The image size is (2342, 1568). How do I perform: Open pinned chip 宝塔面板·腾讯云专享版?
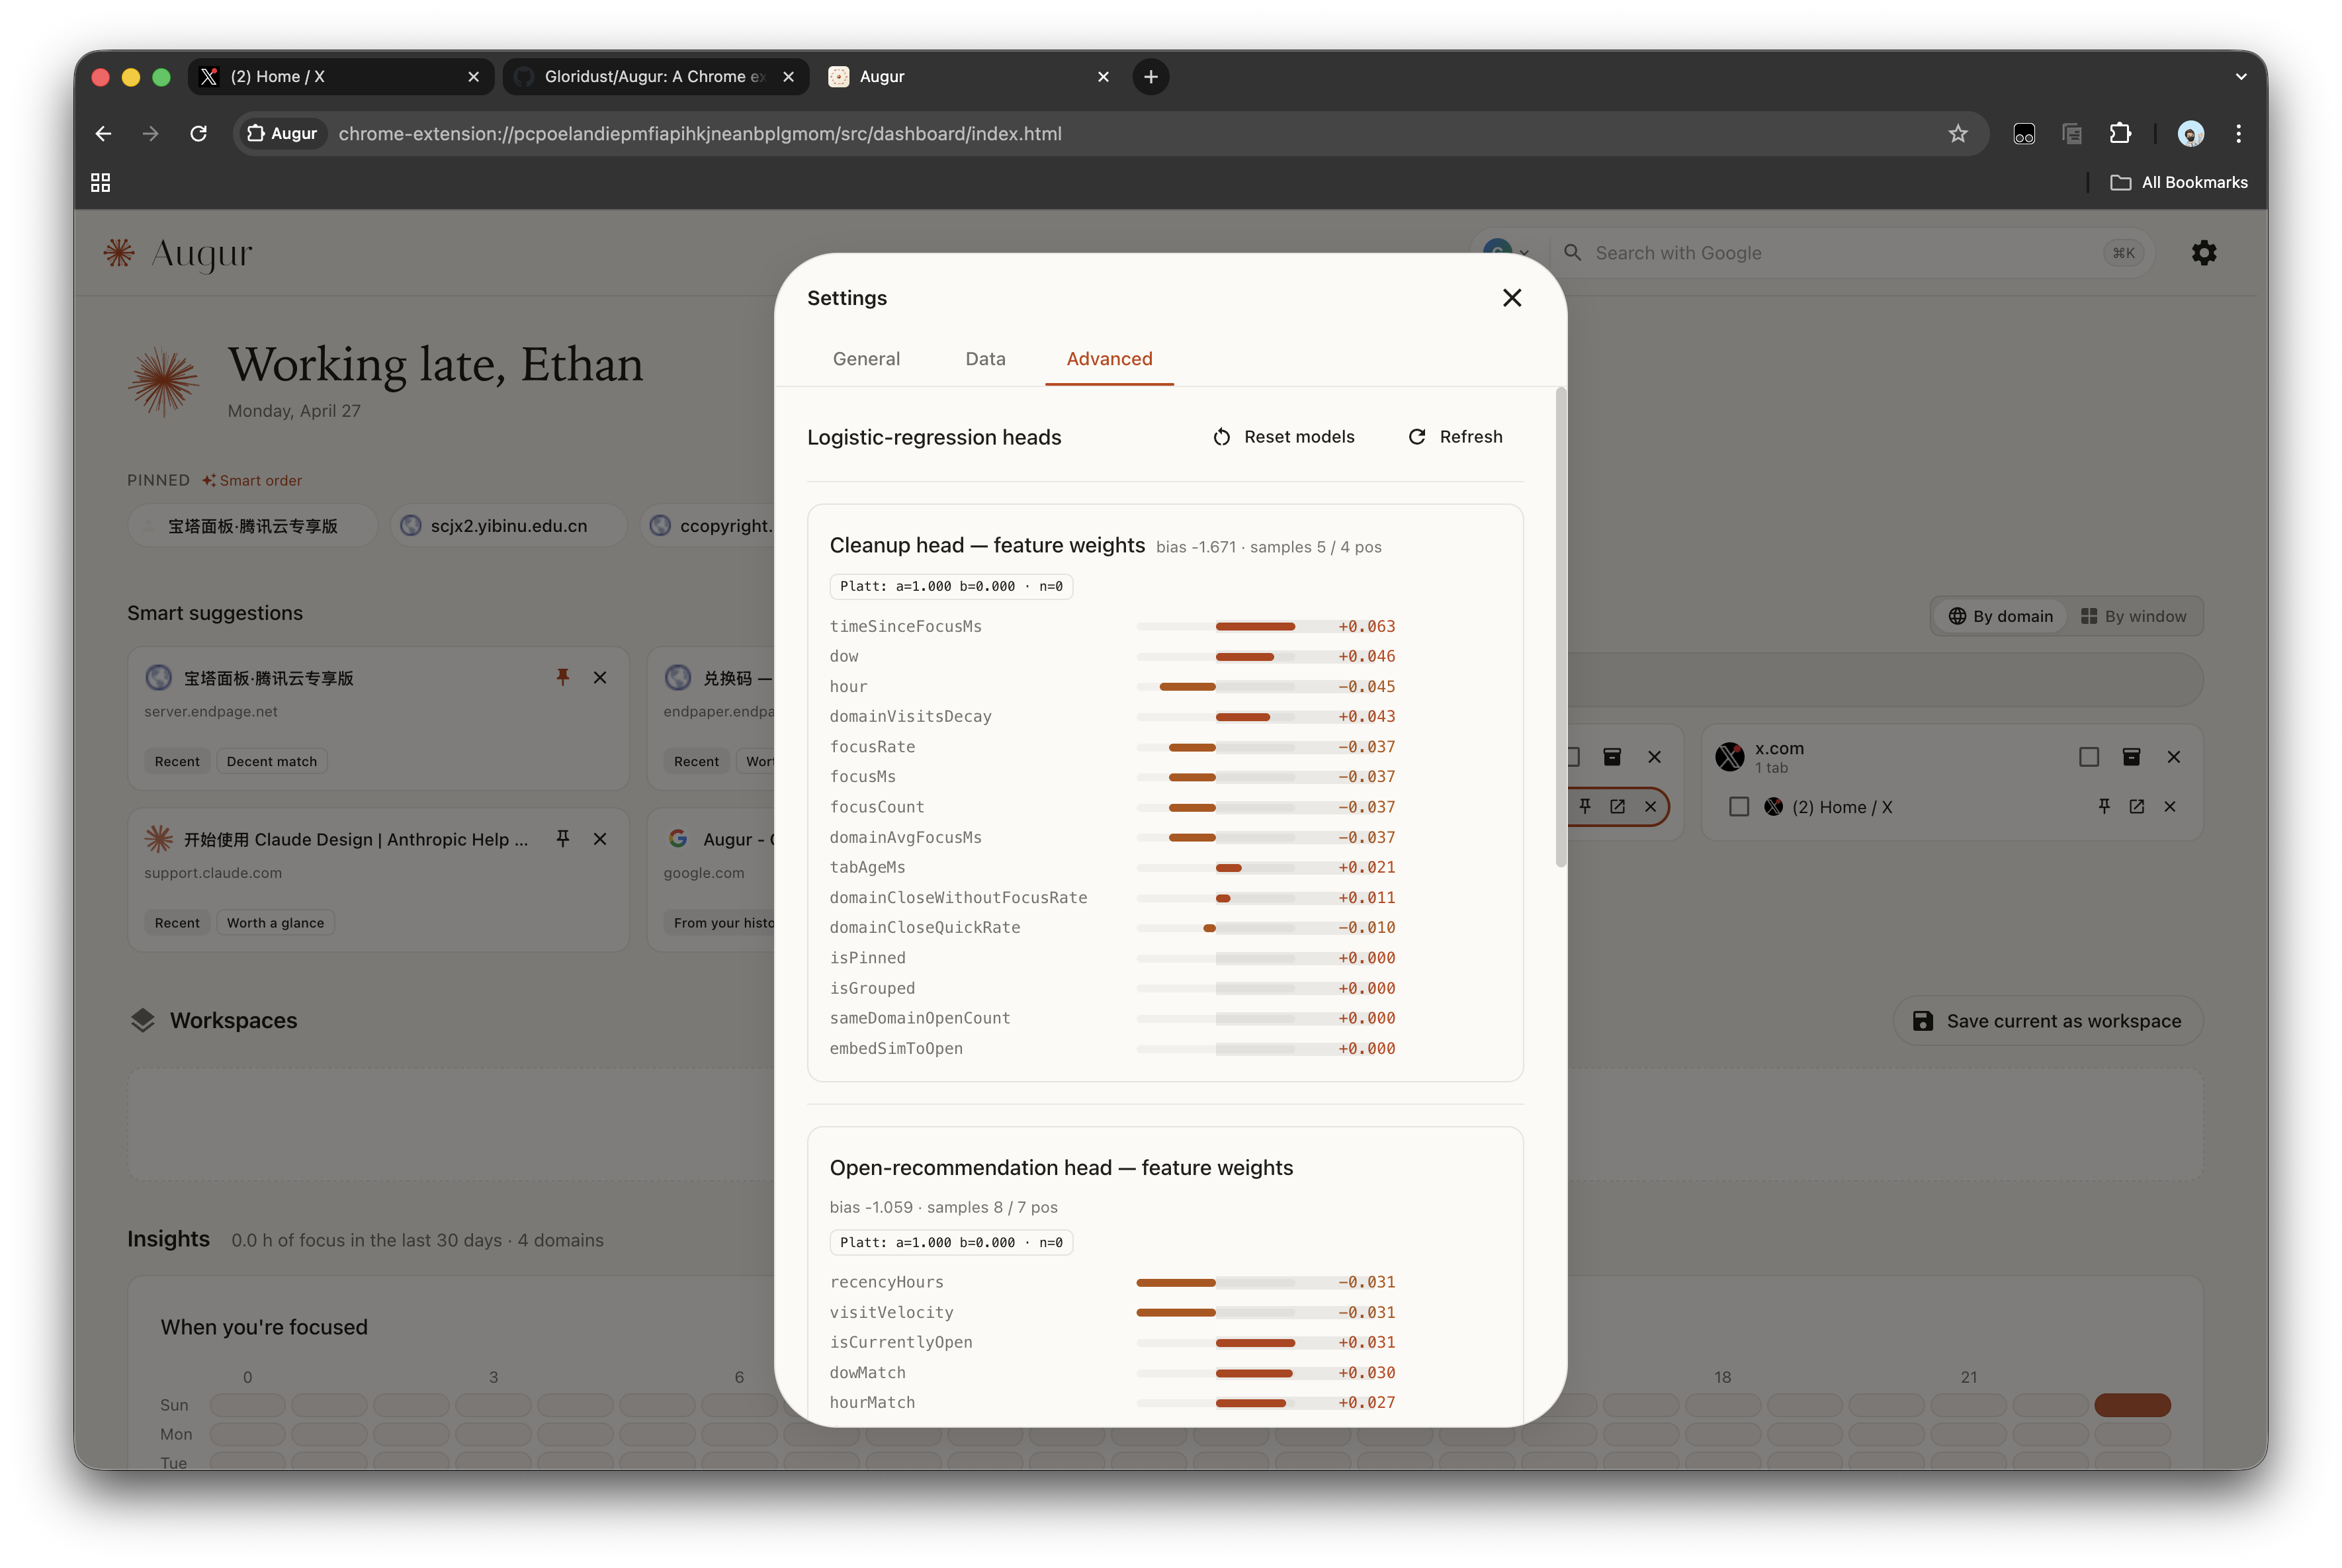tap(252, 526)
